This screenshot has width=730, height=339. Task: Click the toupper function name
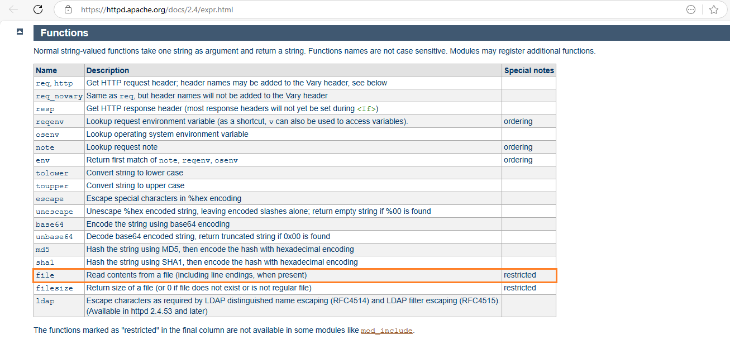tap(52, 186)
